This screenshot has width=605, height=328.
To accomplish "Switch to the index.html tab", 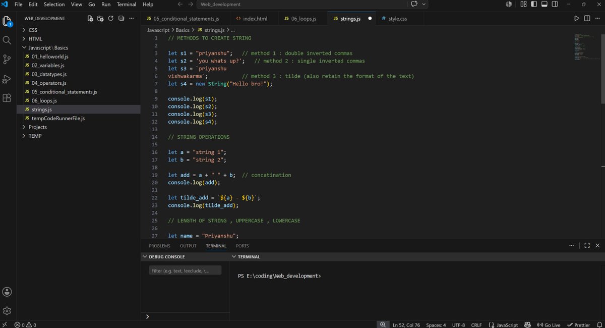I will point(255,19).
